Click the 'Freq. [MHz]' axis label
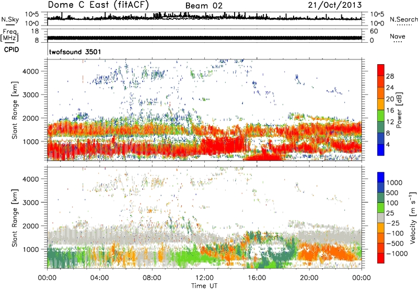Viewport: 418px width, 289px height. [x=9, y=35]
